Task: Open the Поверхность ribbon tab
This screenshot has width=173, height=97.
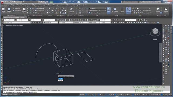Action: [x=16, y=6]
